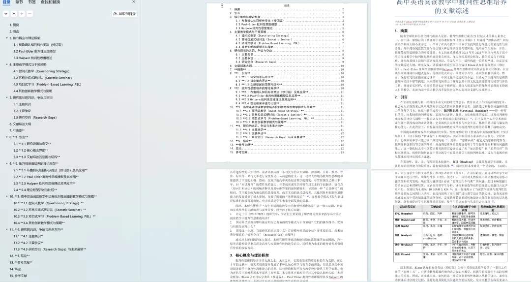Select outline entry '8.1 **1.1 研究背景与意义**'
Screen dimensions: 531x282
tap(32, 144)
